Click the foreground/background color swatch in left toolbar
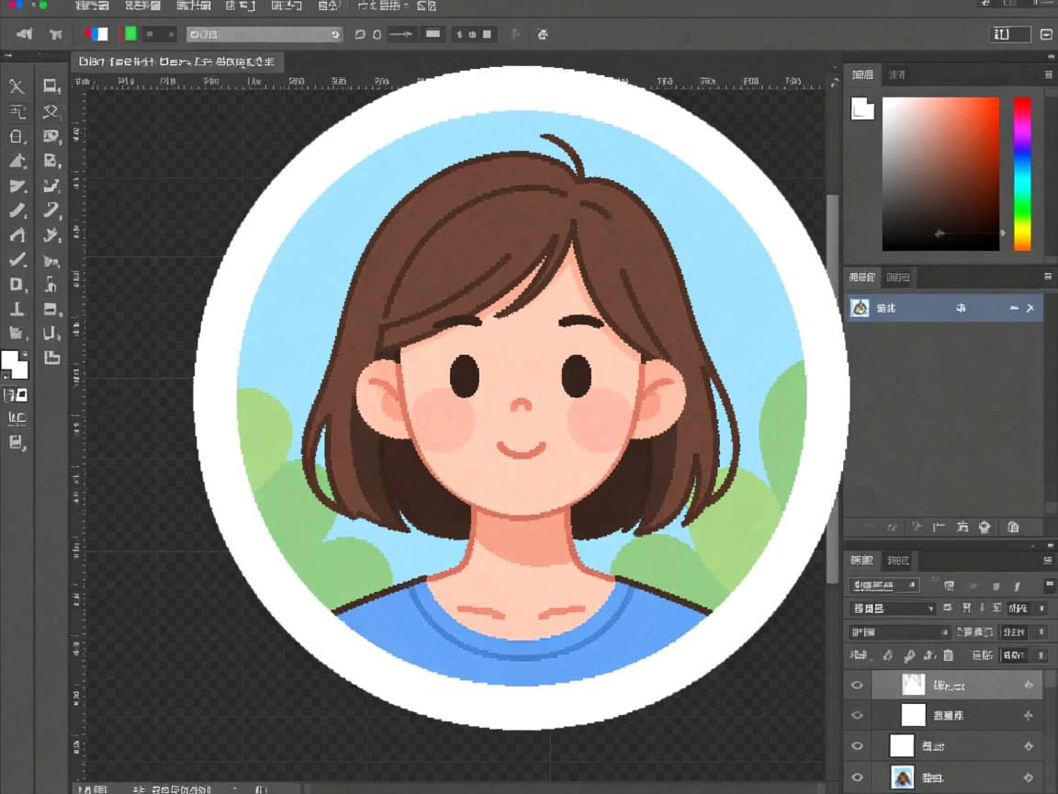Viewport: 1058px width, 794px height. (14, 364)
